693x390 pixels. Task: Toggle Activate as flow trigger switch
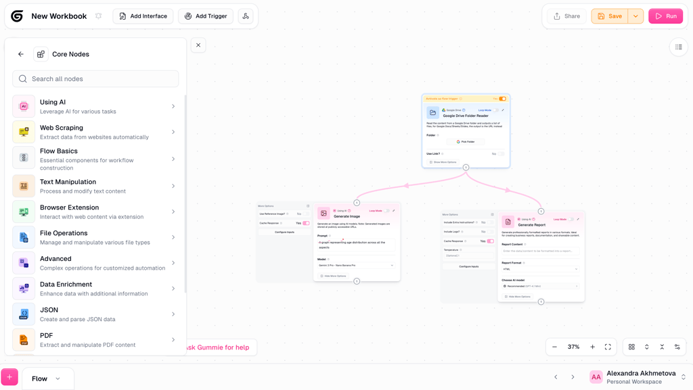(x=503, y=99)
